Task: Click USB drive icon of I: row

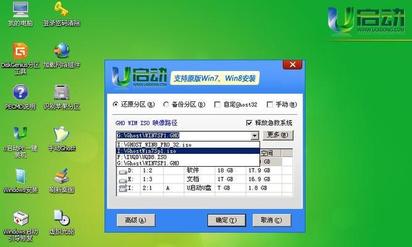Action: coord(123,188)
